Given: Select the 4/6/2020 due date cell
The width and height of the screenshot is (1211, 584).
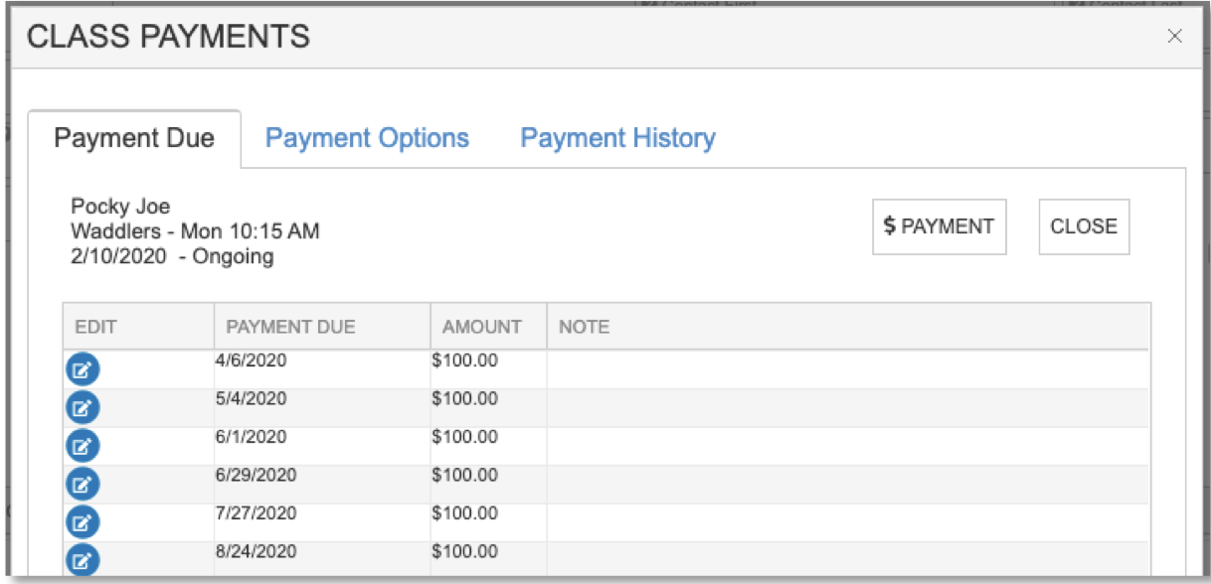Looking at the screenshot, I should 251,362.
